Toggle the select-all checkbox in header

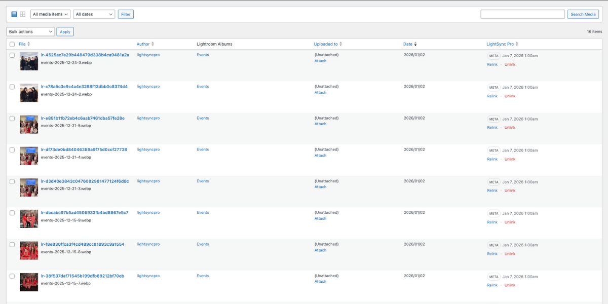12,45
